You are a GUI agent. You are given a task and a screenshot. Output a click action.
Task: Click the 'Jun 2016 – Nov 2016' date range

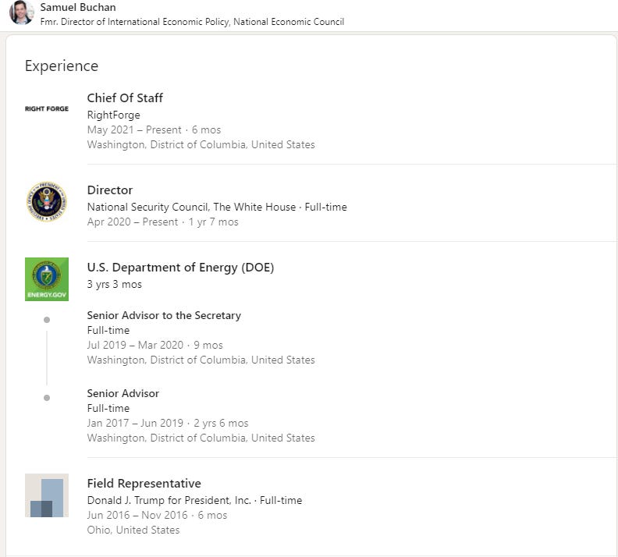pos(137,515)
